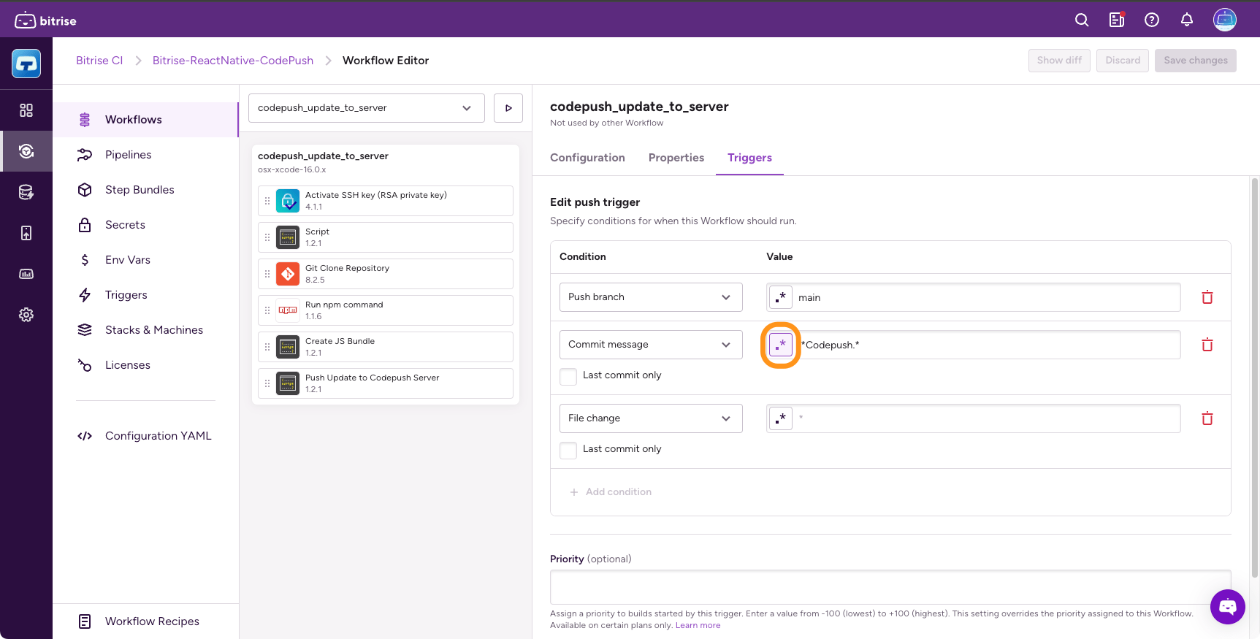Click the Priority input field
1260x639 pixels.
coord(890,587)
